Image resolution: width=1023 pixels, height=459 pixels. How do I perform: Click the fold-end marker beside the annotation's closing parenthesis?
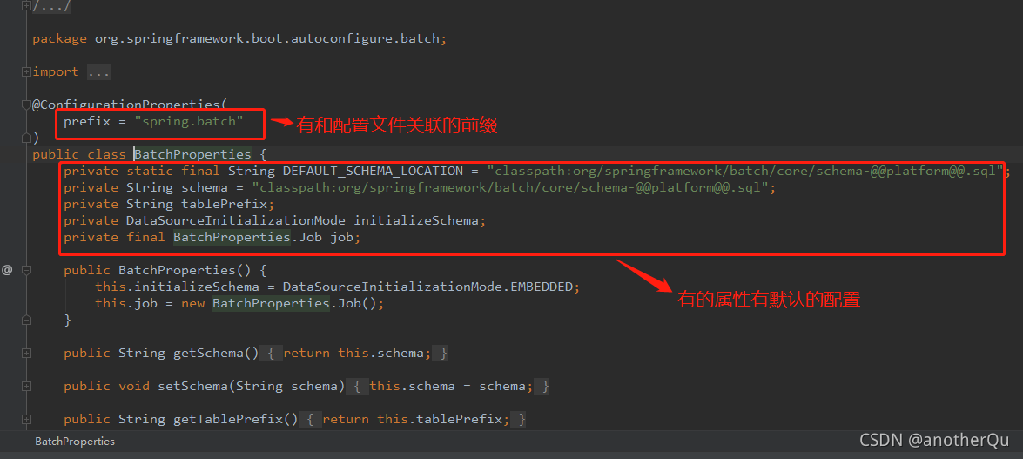point(26,138)
